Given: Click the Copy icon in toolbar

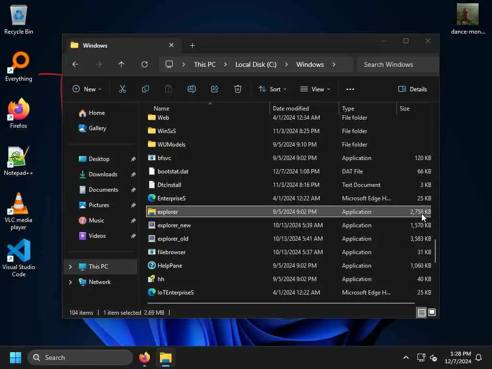Looking at the screenshot, I should (x=145, y=89).
